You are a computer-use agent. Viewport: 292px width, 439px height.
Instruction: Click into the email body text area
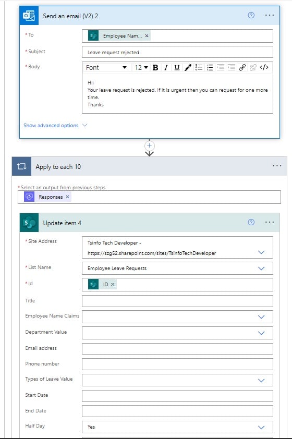click(x=177, y=93)
